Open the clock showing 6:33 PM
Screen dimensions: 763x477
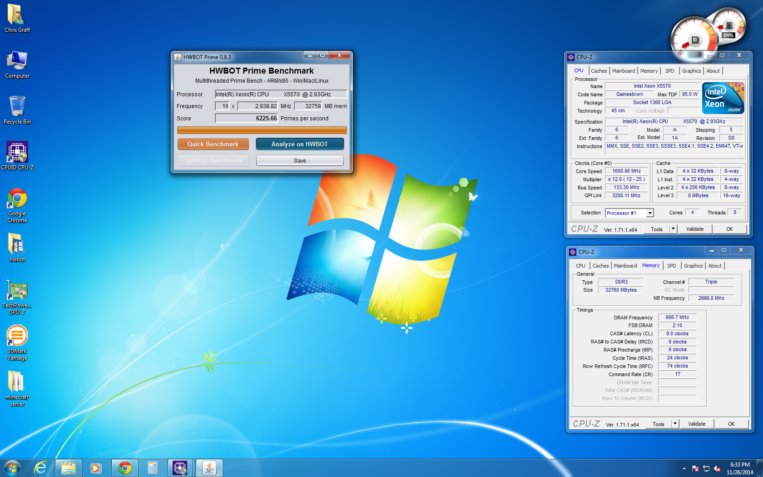click(740, 468)
